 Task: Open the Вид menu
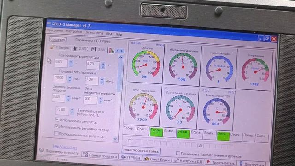coord(109,34)
